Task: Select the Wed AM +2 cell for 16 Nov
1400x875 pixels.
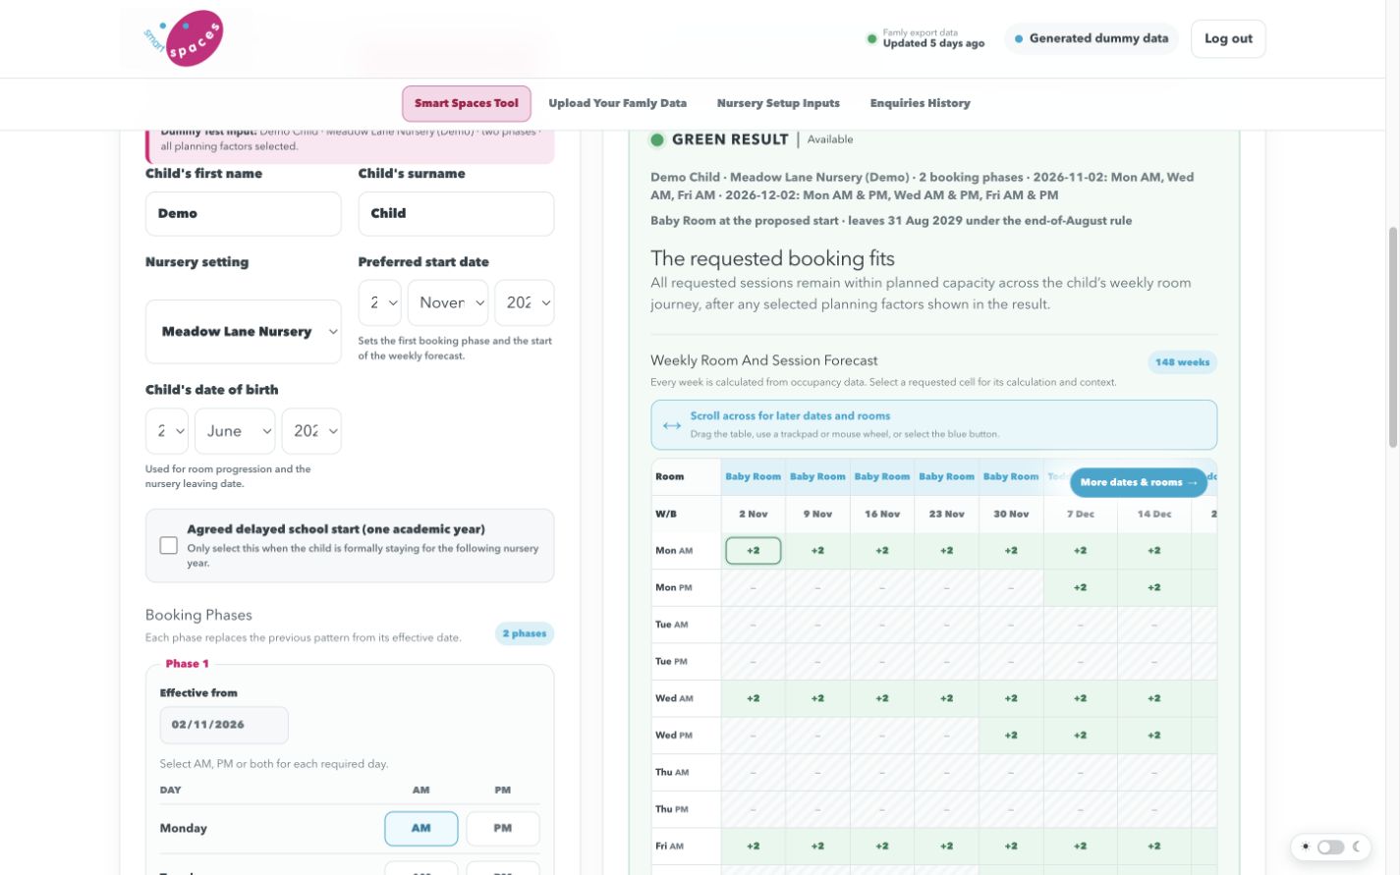Action: 882,698
